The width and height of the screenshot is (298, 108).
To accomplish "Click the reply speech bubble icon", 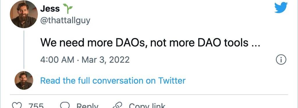I will coord(65,105).
